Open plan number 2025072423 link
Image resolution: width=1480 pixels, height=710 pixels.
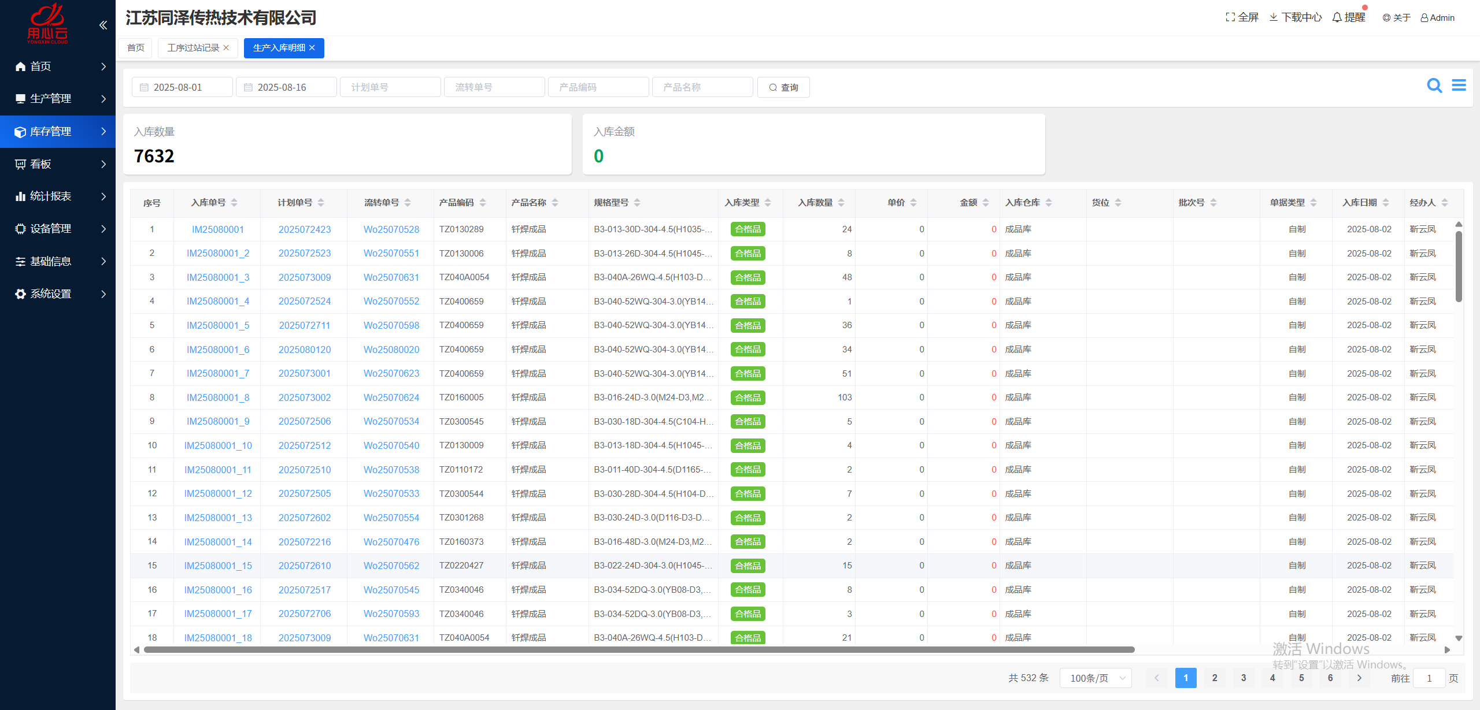(305, 230)
